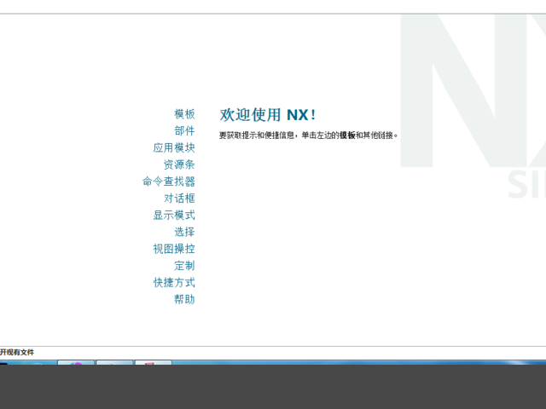Open the 视图操控 topic
The height and width of the screenshot is (409, 546).
[174, 249]
